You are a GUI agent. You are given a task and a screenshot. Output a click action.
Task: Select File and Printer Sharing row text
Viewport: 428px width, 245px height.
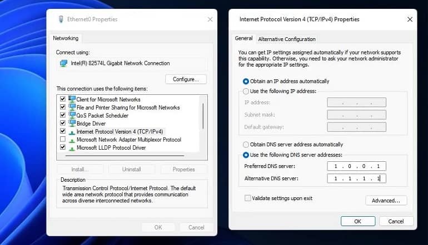click(128, 108)
